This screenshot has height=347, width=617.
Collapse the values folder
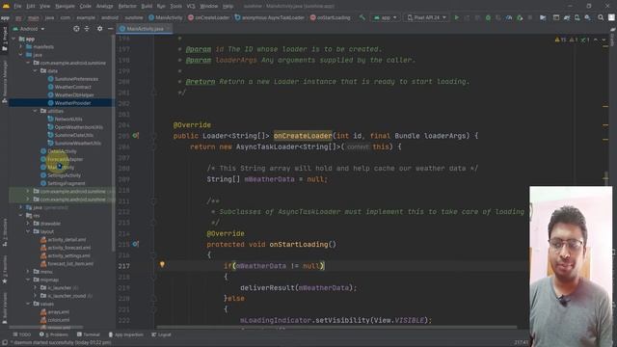click(x=28, y=304)
